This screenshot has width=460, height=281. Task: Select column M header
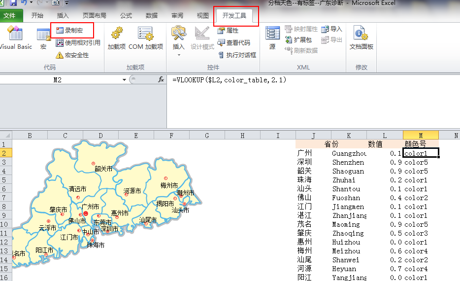tap(421, 136)
